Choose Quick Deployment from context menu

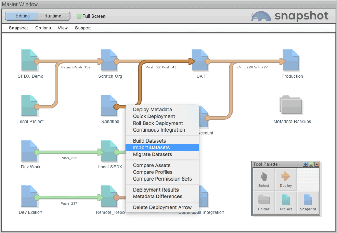(162, 116)
